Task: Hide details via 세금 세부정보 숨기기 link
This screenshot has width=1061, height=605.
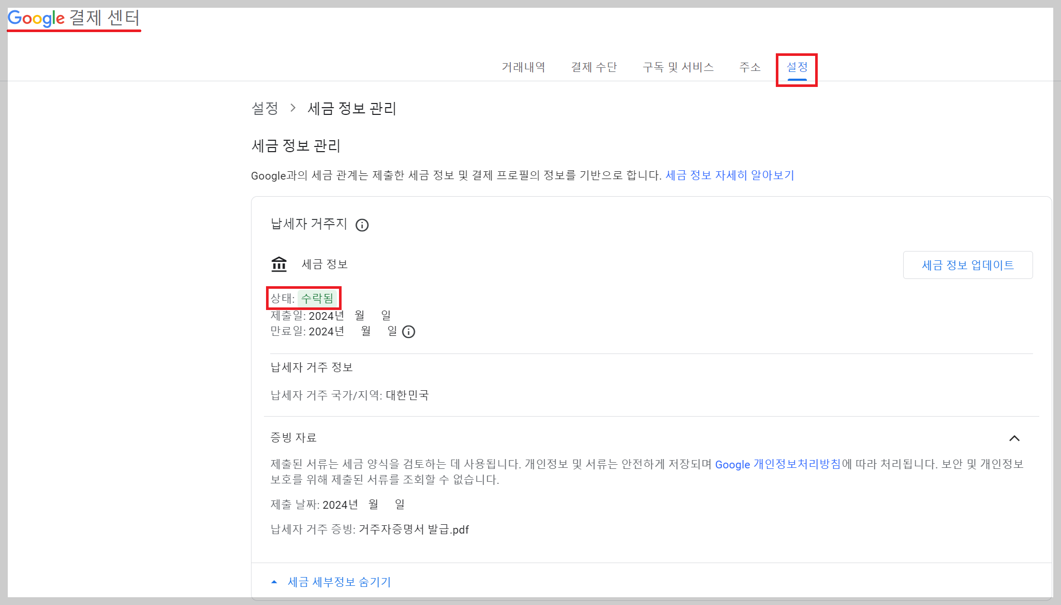Action: pyautogui.click(x=339, y=582)
